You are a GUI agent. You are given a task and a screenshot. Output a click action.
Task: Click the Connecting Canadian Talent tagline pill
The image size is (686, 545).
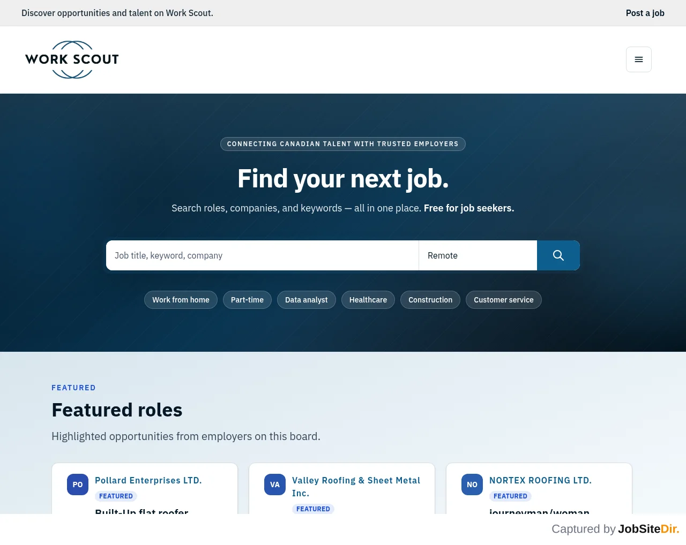click(x=343, y=144)
